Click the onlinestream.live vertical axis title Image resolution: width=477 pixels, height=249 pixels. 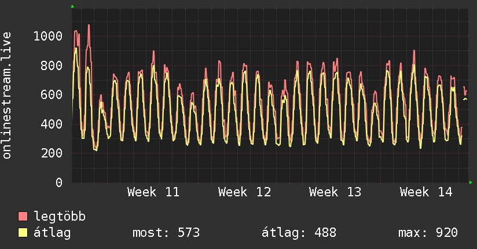(6, 96)
